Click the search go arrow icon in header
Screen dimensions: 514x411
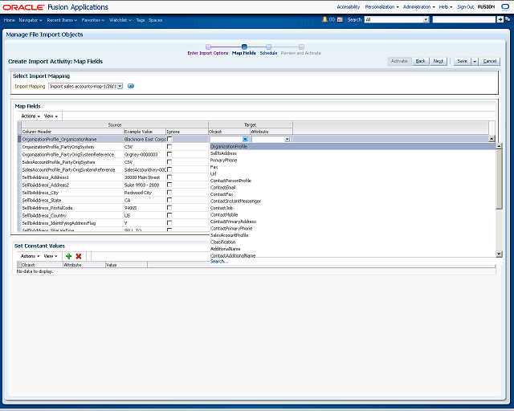tap(501, 18)
